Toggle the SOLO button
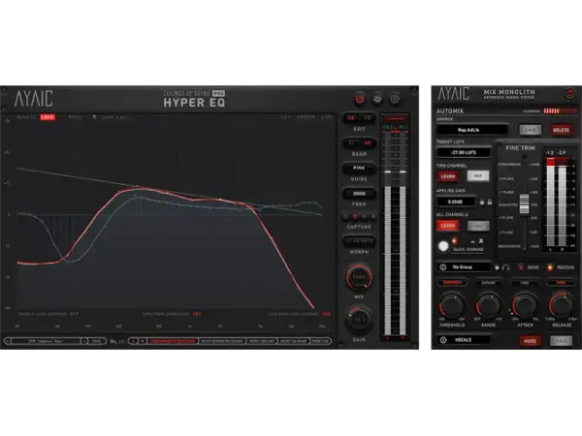 [x=562, y=341]
